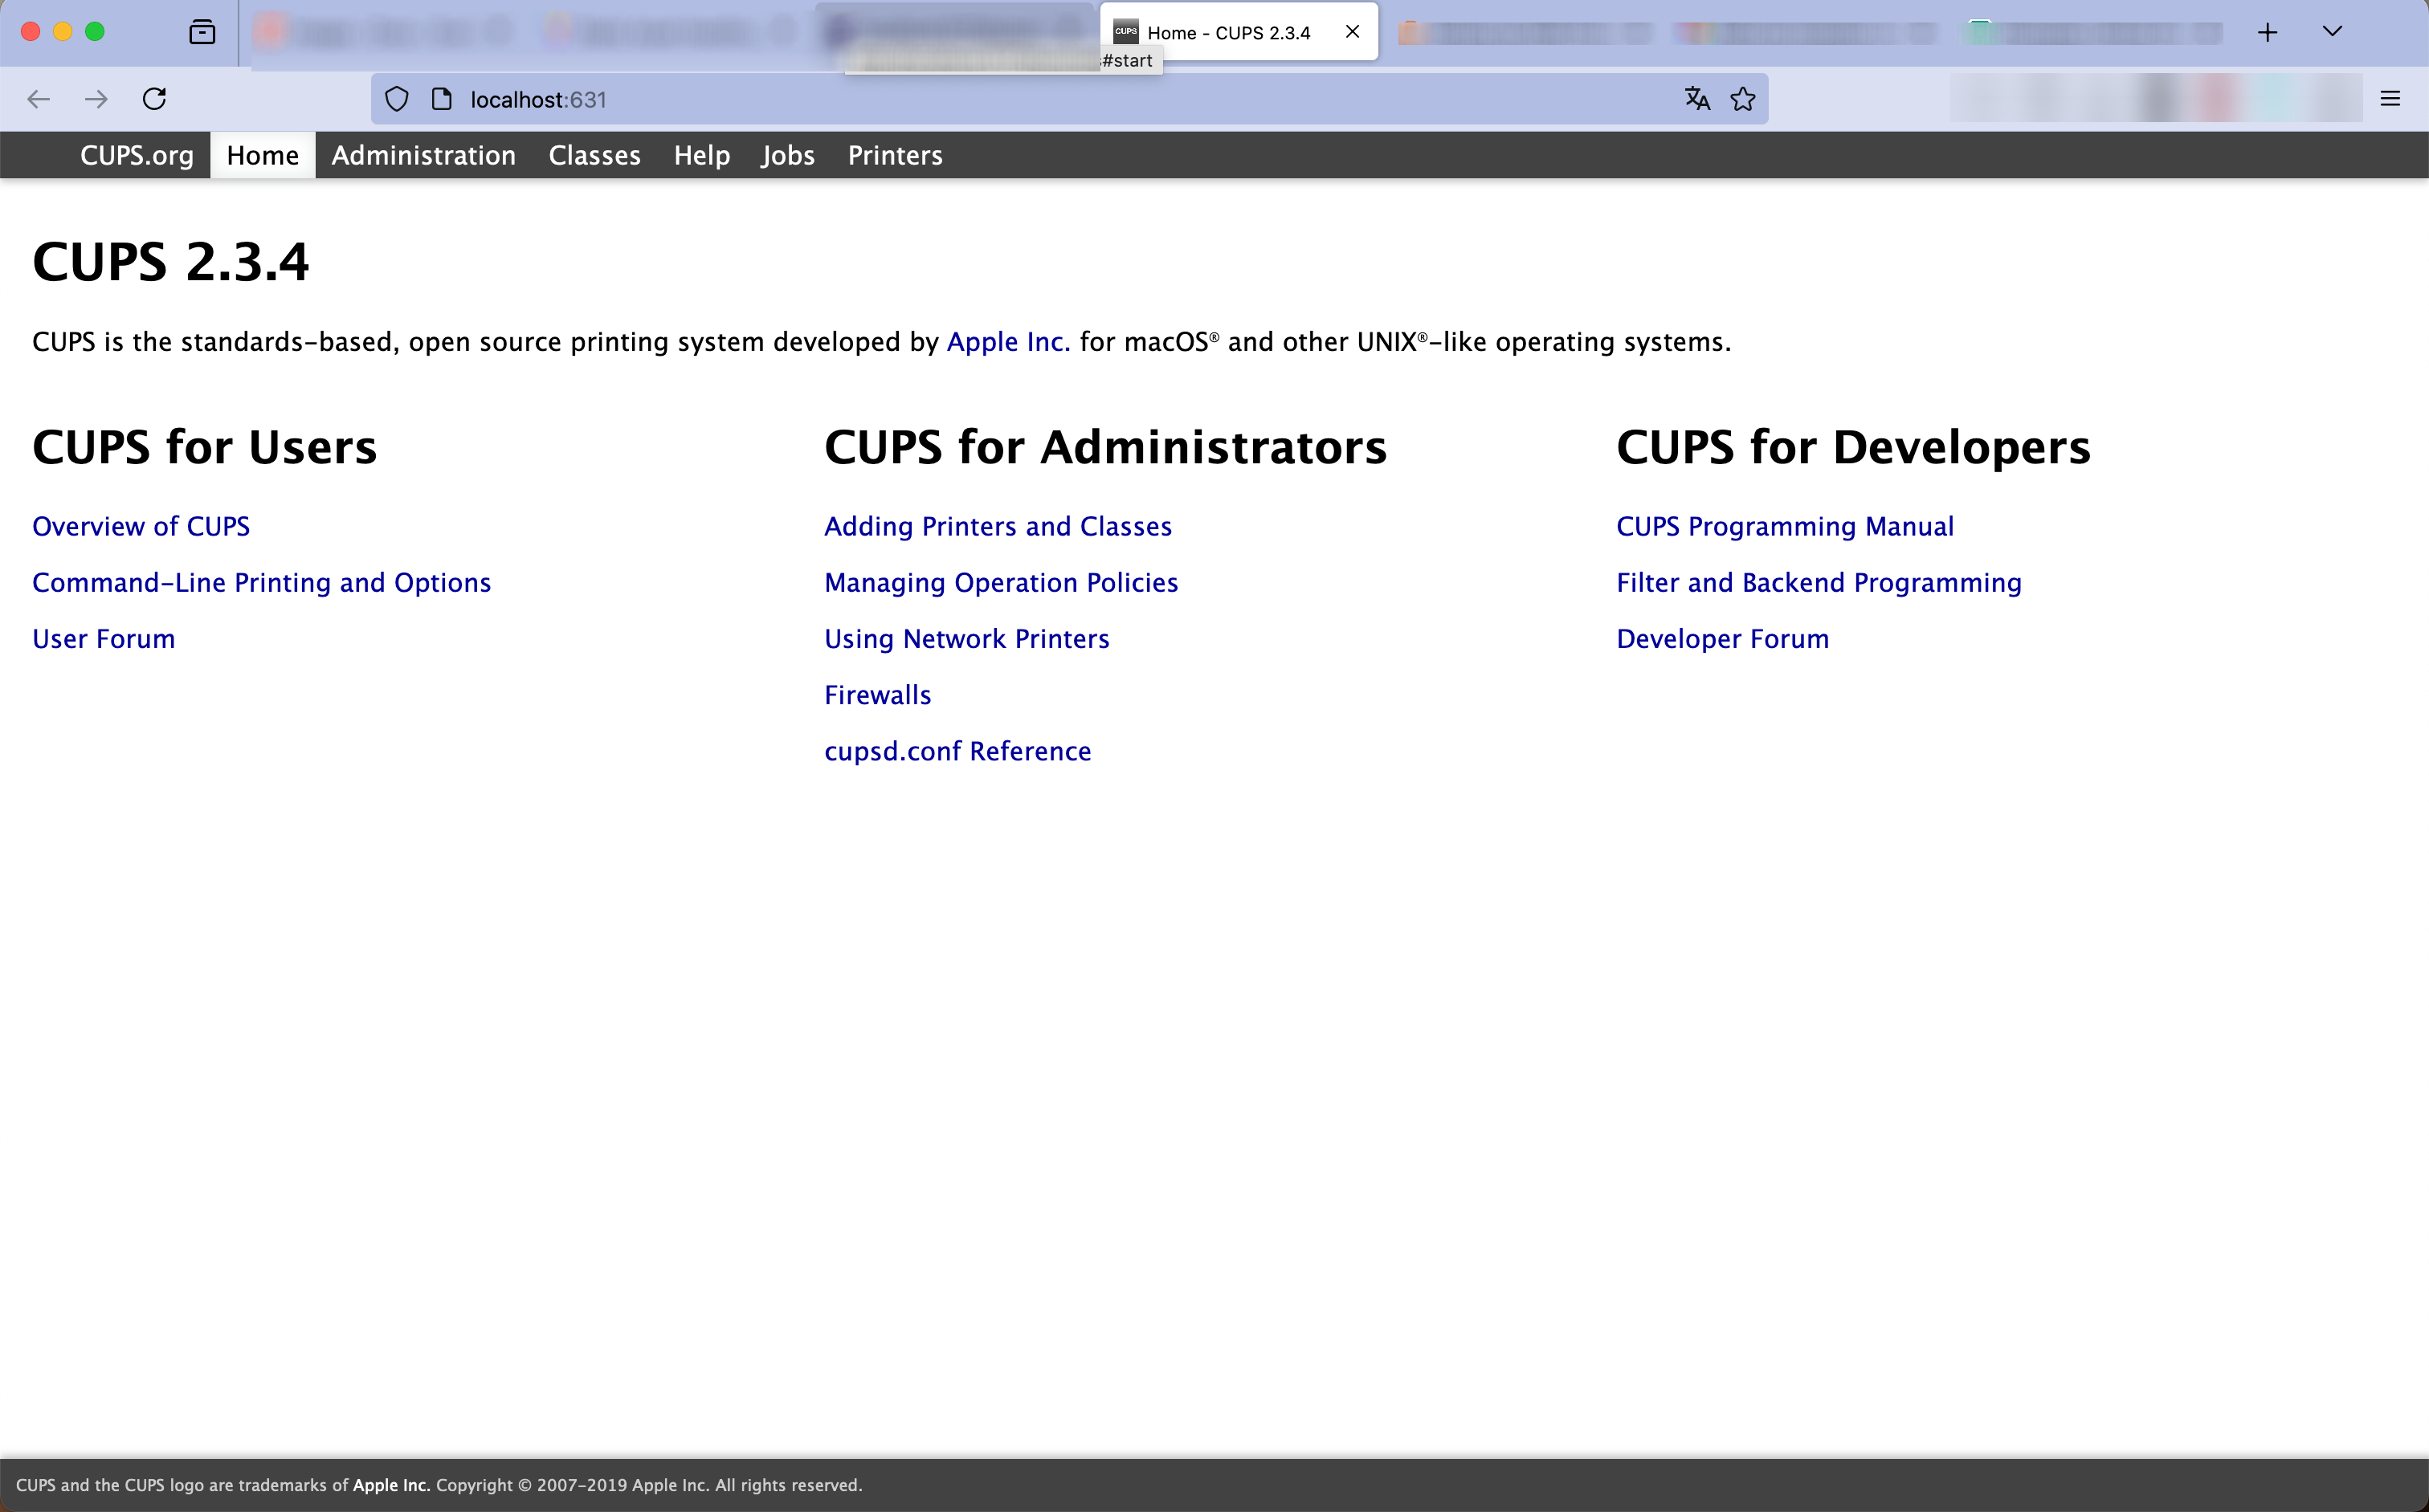Select the Home - CUPS 2.3.4 browser tab

1239,32
